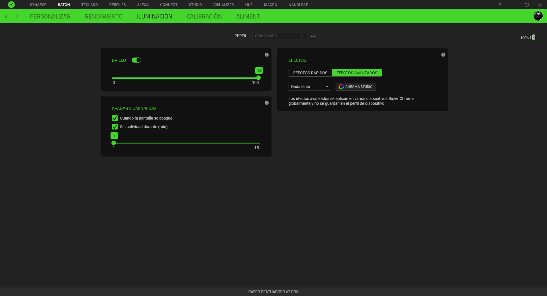Open the Visualizer tab
Image resolution: width=547 pixels, height=296 pixels.
(223, 5)
